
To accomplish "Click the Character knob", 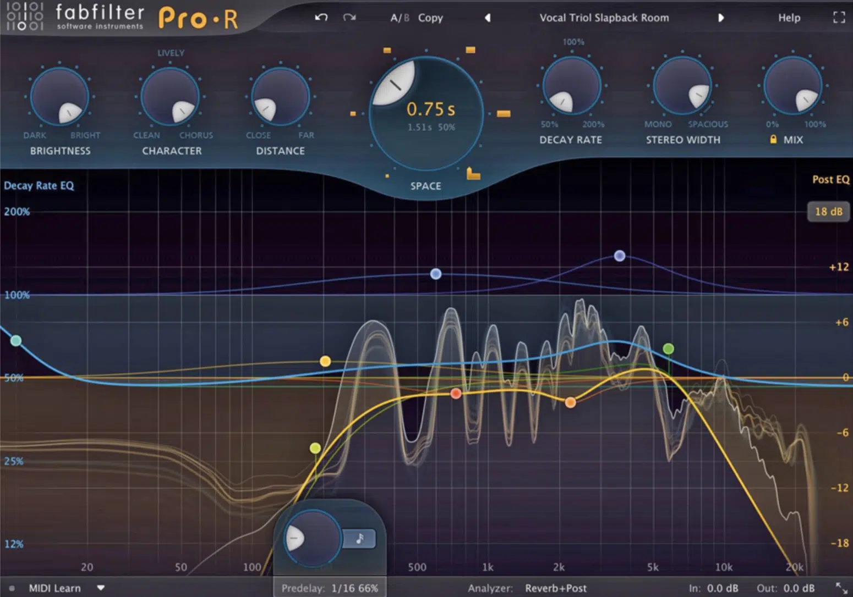I will [170, 97].
